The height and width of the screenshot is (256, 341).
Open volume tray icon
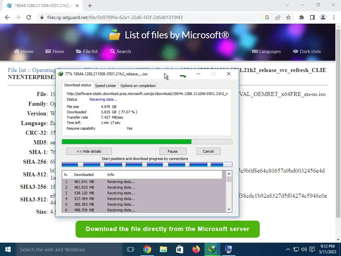click(x=304, y=249)
